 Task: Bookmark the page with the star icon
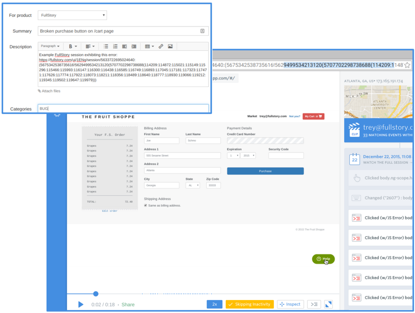[x=407, y=65]
